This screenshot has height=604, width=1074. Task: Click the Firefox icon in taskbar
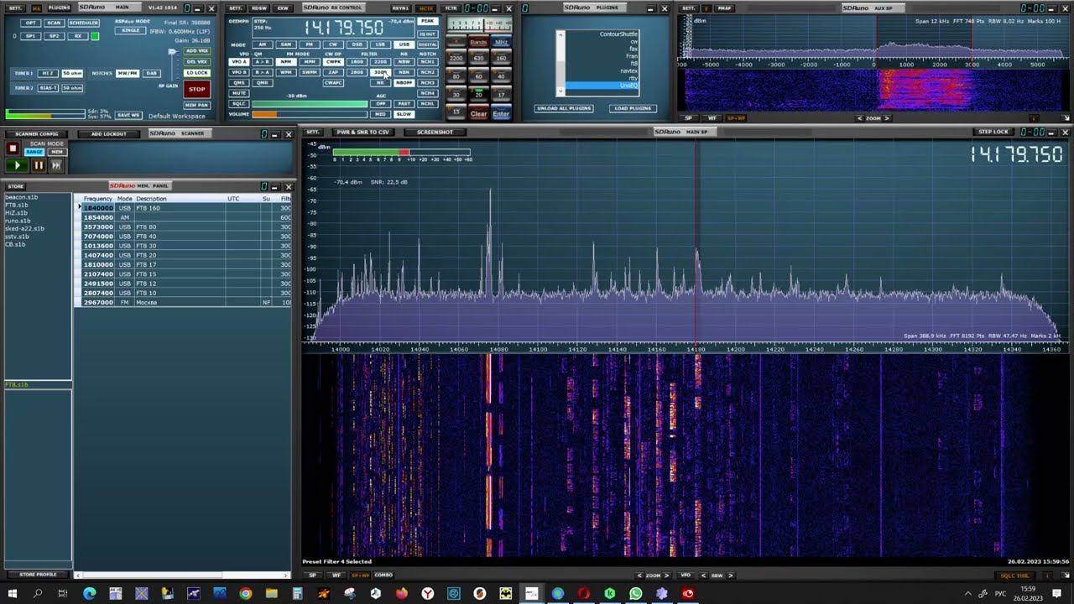(x=402, y=594)
